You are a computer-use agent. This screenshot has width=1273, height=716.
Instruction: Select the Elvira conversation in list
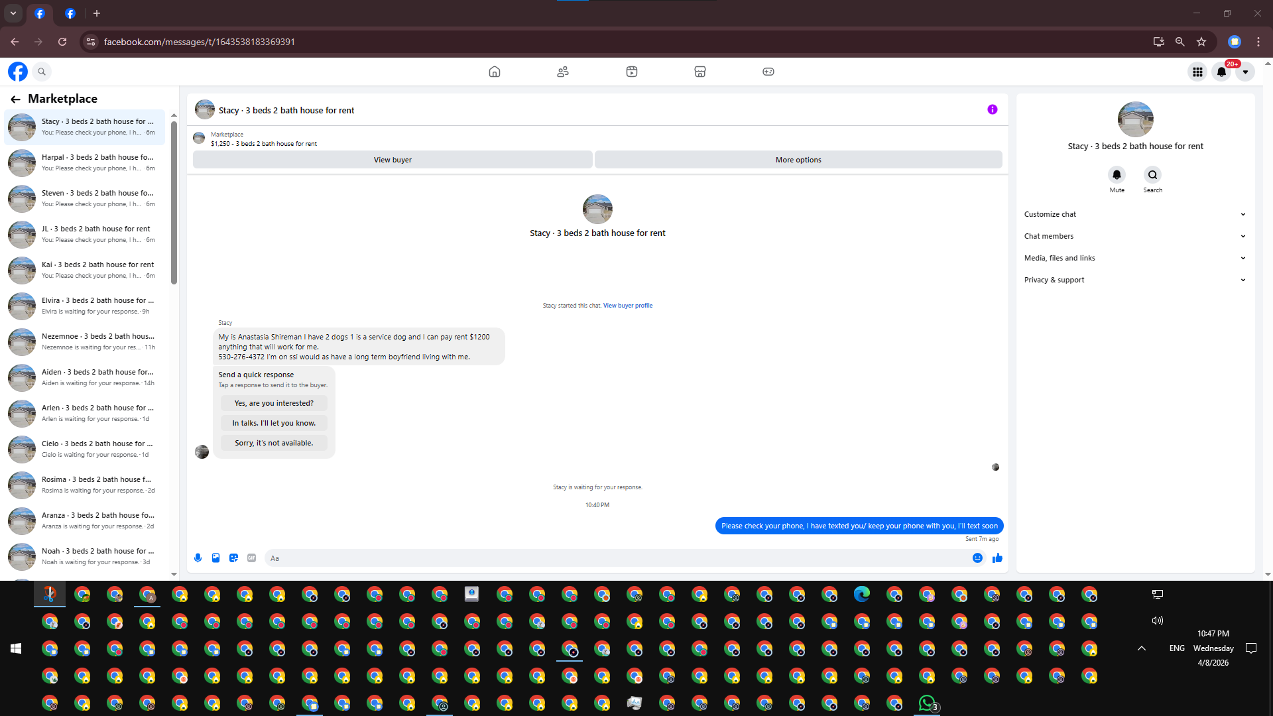pyautogui.click(x=86, y=306)
